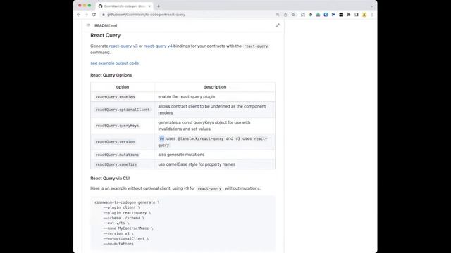Click 'enable the react-query plugin' description
This screenshot has height=253, width=451.
point(186,97)
